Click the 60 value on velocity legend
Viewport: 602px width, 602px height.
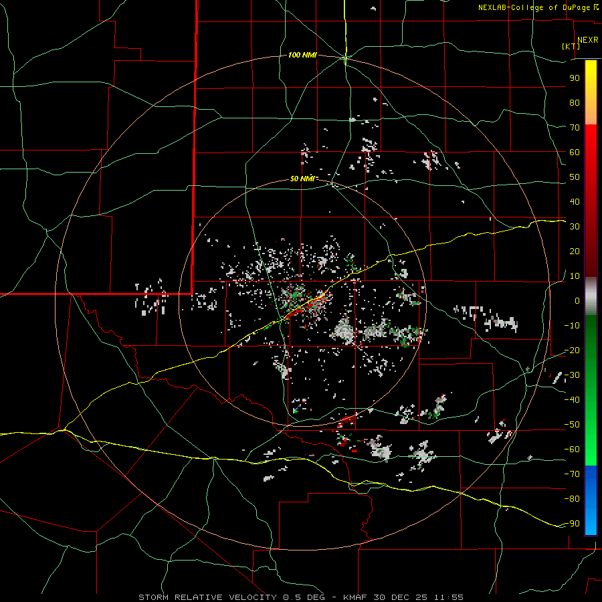point(575,153)
